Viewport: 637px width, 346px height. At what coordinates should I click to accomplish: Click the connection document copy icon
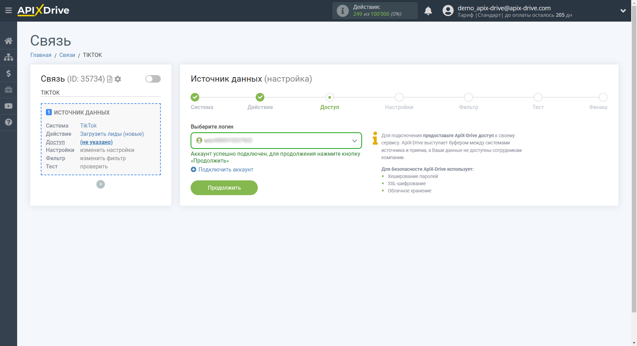tap(110, 79)
